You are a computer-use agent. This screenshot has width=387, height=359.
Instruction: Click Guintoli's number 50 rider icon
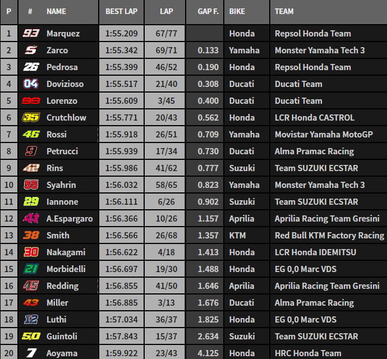30,337
